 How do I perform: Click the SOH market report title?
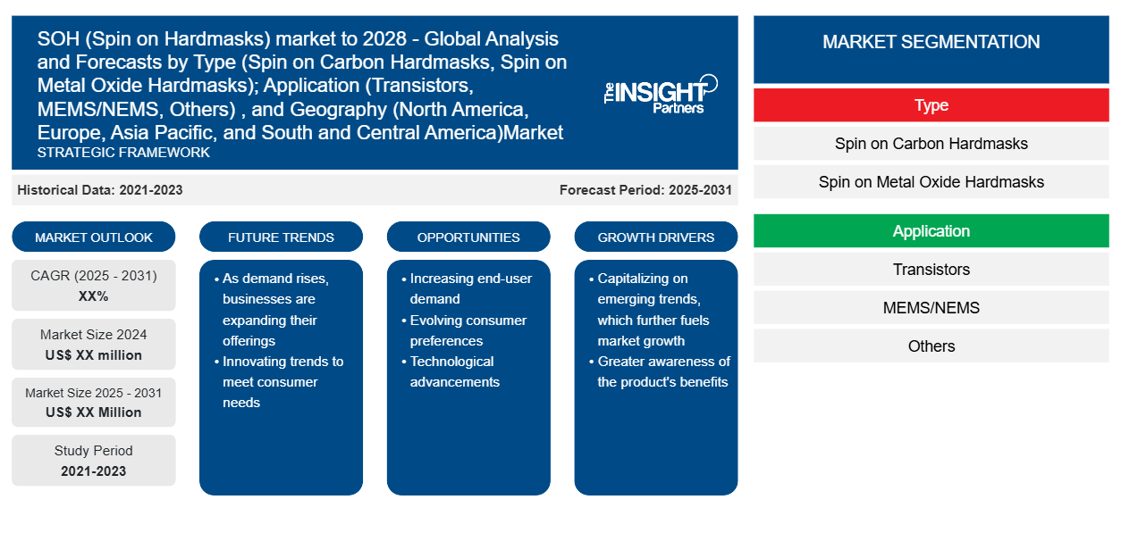(x=302, y=86)
